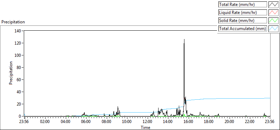This screenshot has height=130, width=280.
Task: Click the Total Accumulated blue plot sample icon
Action: click(274, 29)
